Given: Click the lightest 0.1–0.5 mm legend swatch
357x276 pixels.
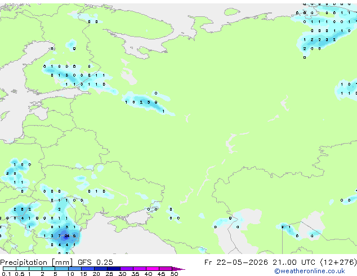Looking at the screenshot, I should 10,269.
